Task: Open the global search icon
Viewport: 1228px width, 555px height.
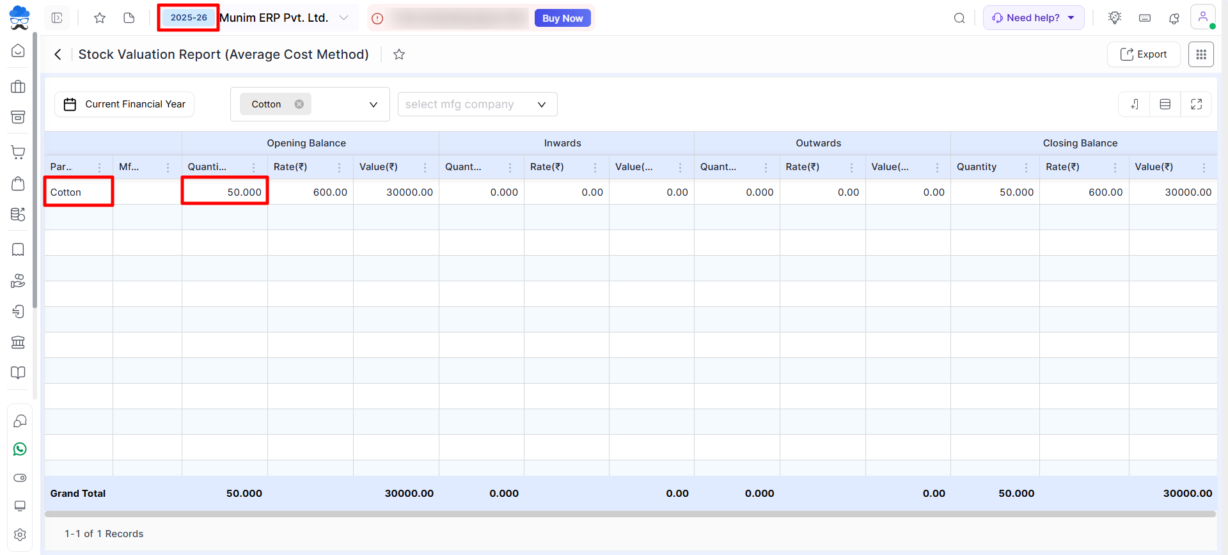Action: tap(959, 18)
